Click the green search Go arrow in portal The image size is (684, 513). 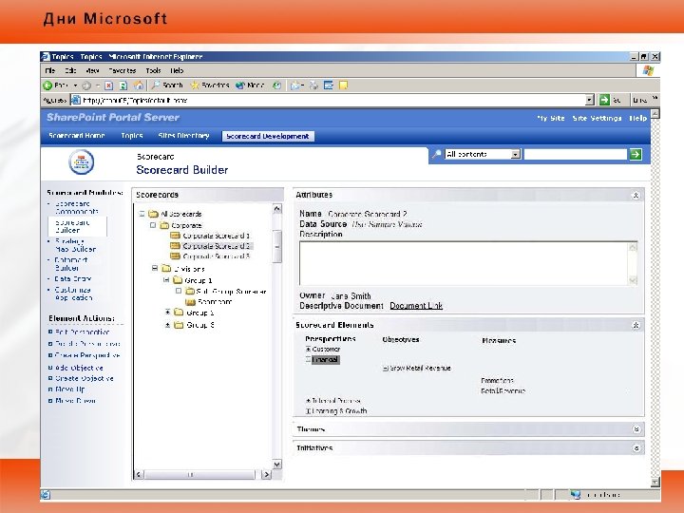click(x=636, y=154)
